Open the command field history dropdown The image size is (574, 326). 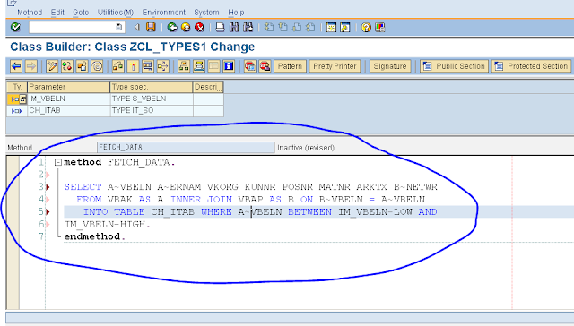point(119,27)
